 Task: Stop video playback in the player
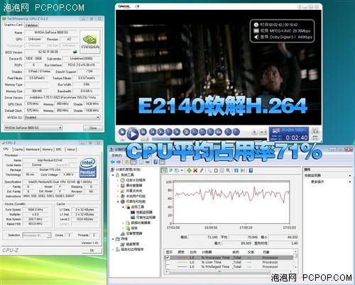pyautogui.click(x=122, y=132)
